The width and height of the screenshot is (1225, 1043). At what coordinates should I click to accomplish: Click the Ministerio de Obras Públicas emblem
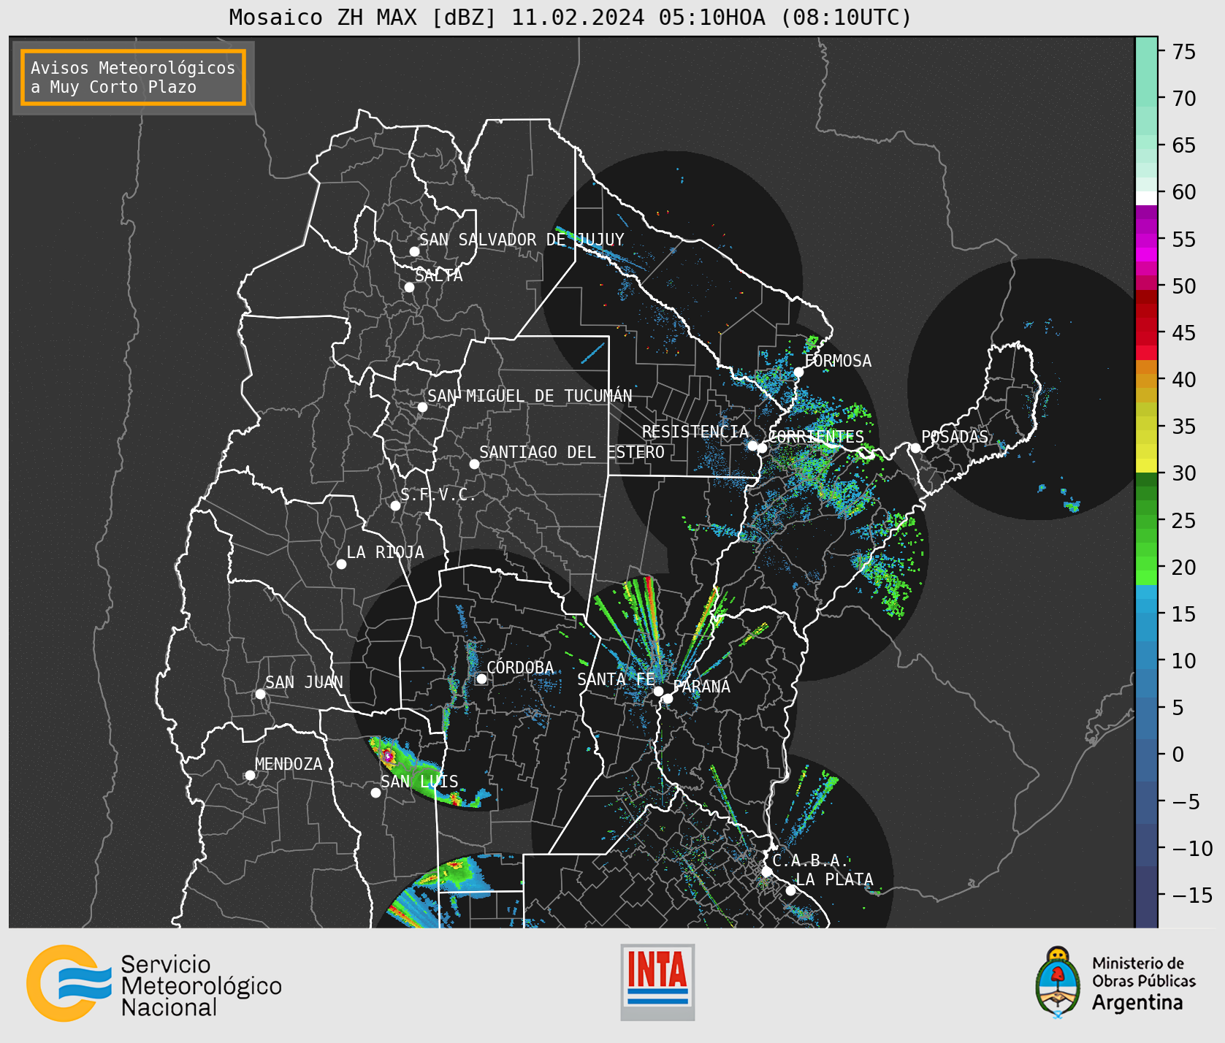coord(1057,982)
